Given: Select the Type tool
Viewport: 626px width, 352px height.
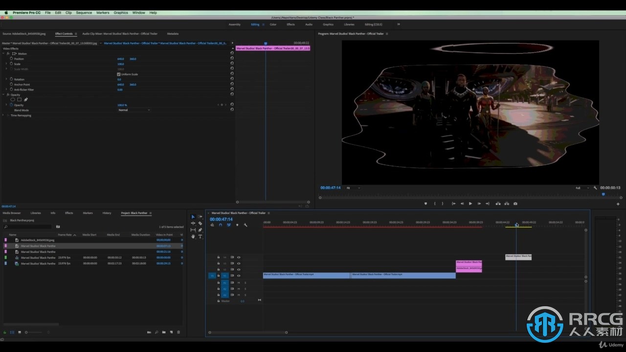Looking at the screenshot, I should (200, 237).
